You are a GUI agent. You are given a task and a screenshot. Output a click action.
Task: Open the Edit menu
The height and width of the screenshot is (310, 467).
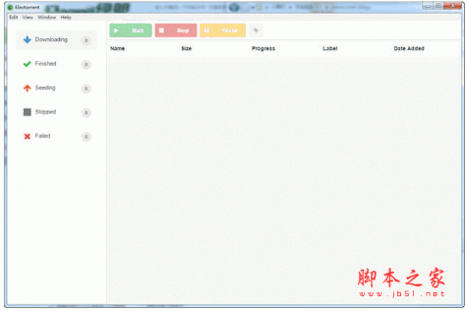pyautogui.click(x=13, y=17)
